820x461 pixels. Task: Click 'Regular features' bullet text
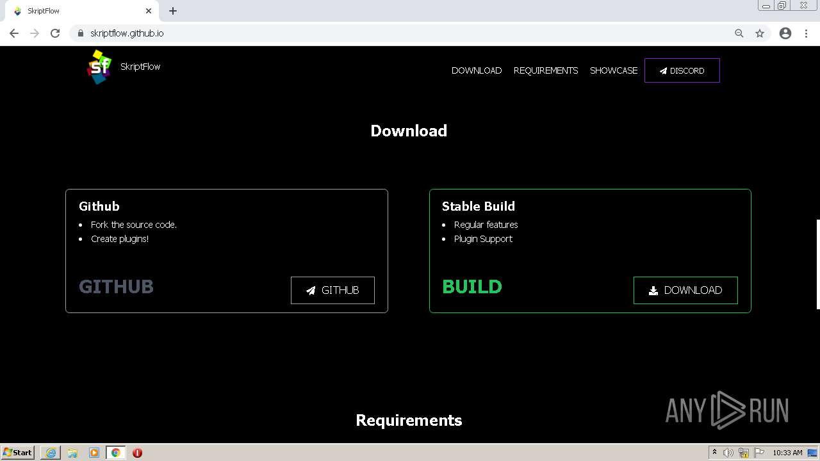(x=486, y=225)
